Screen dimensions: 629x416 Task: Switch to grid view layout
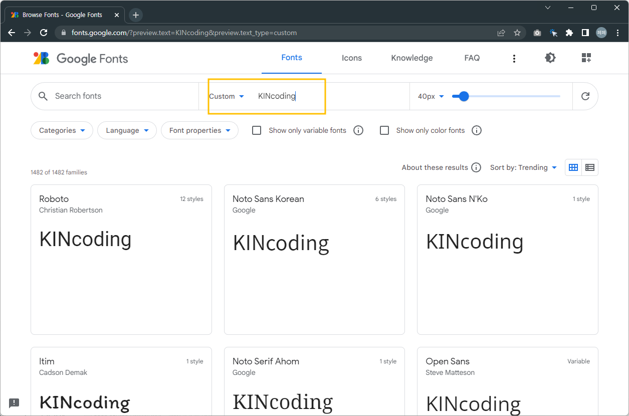click(x=573, y=167)
